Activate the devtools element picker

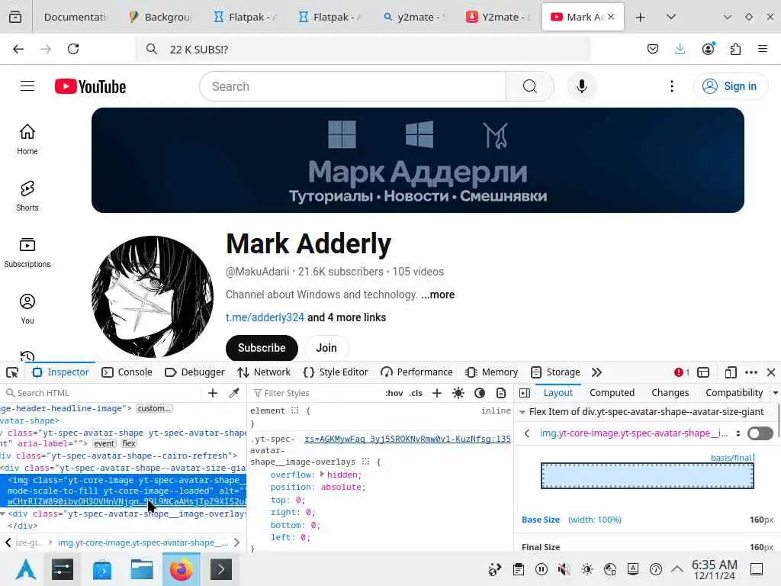point(12,372)
